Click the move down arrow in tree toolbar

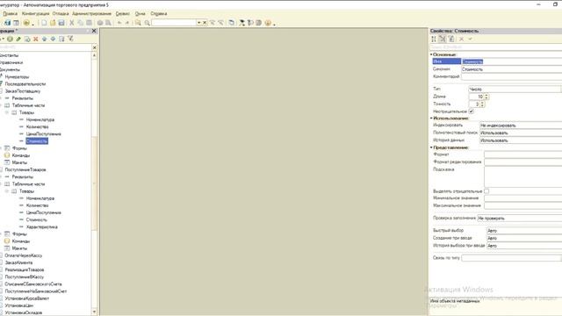(53, 39)
